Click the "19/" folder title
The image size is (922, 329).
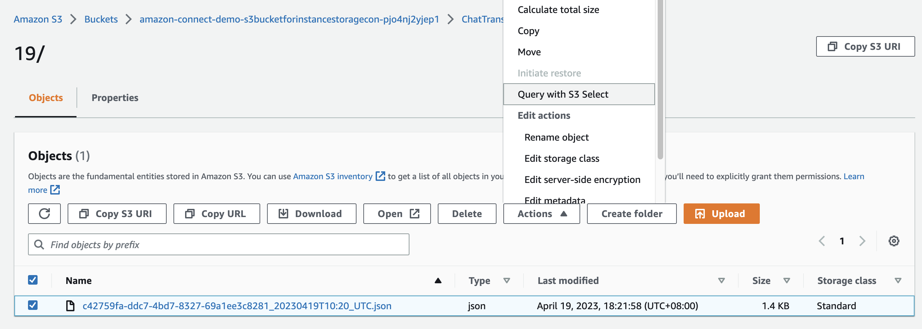(29, 54)
